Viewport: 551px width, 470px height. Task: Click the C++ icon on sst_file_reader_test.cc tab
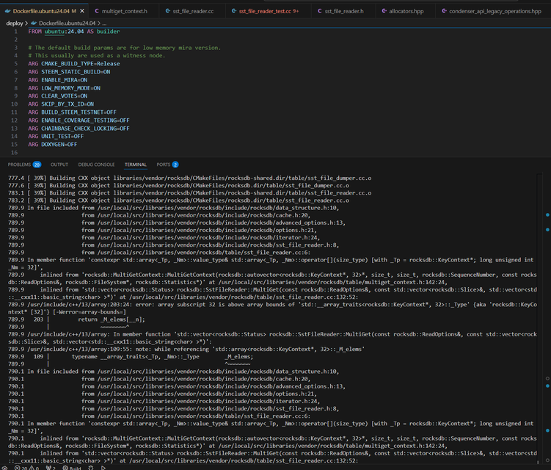[x=234, y=11]
